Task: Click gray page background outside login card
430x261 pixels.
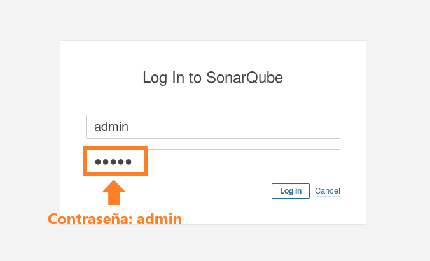Action: coord(25,127)
